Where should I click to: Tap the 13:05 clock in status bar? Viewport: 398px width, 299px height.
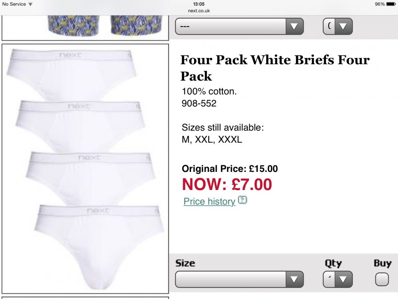(x=199, y=4)
